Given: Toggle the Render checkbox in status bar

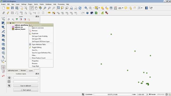Looking at the screenshot, I should [x=150, y=94].
